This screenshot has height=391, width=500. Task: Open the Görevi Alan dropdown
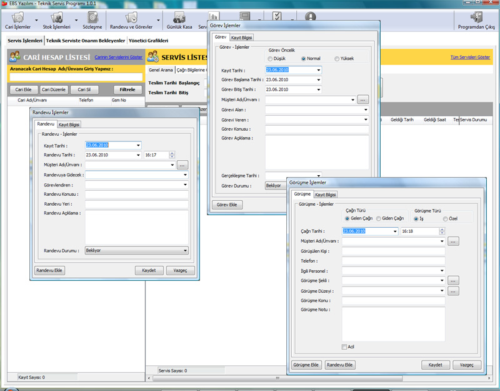tap(365, 109)
